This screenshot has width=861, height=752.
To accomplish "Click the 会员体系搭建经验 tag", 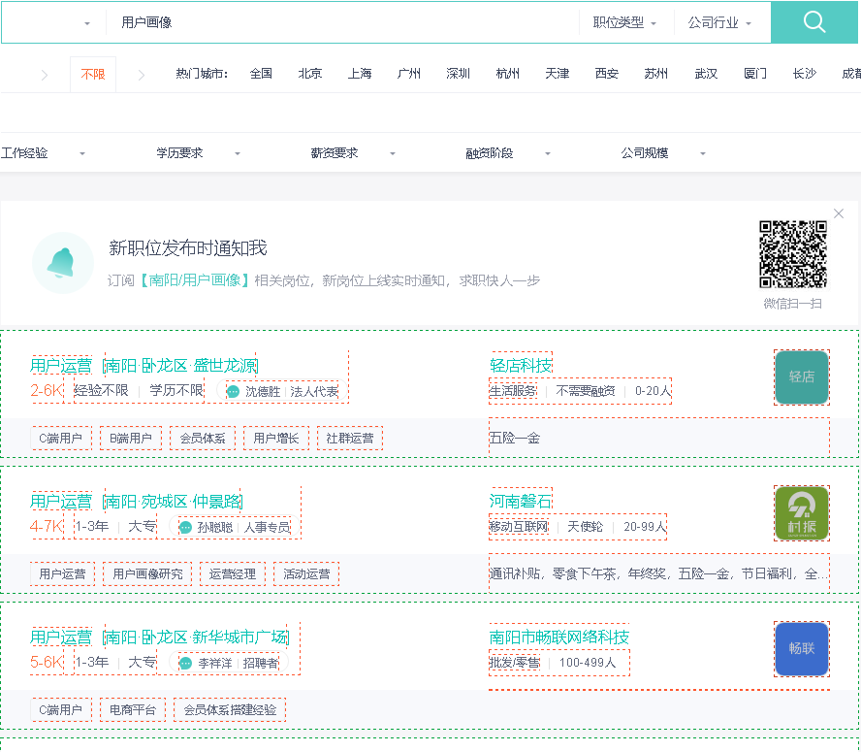I will 230,709.
